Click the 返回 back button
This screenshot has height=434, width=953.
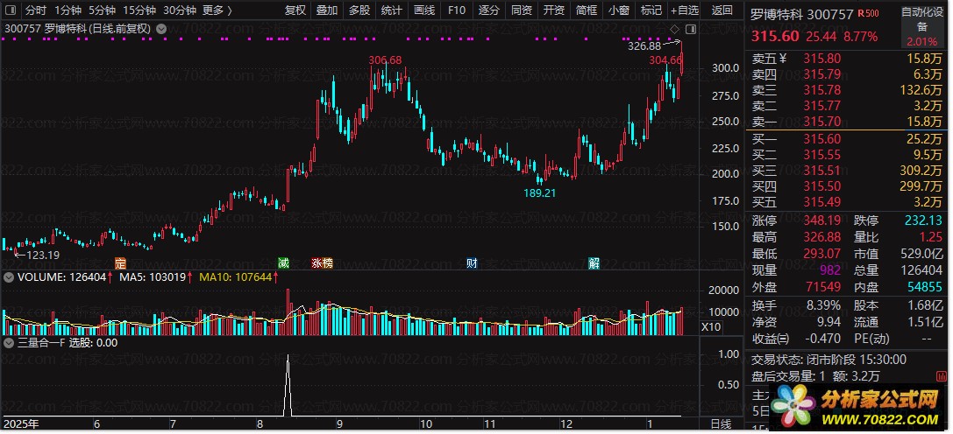tap(722, 10)
